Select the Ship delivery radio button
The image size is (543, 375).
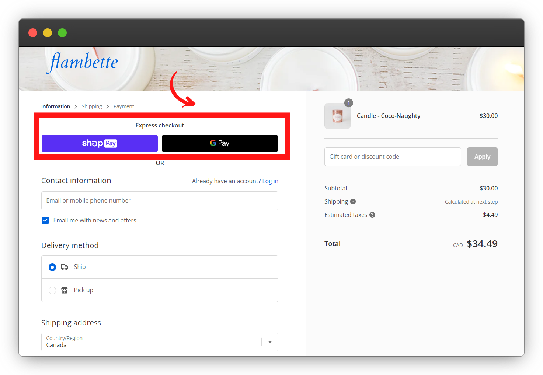(x=52, y=267)
